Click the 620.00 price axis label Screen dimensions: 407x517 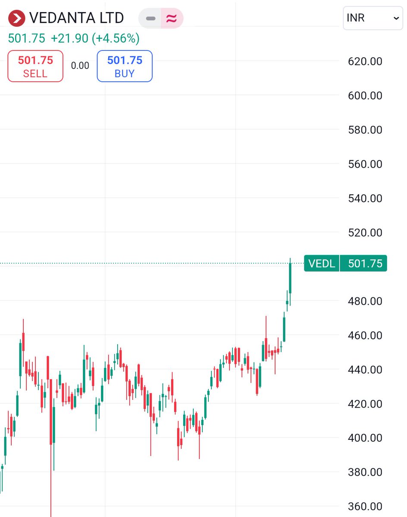tap(365, 62)
